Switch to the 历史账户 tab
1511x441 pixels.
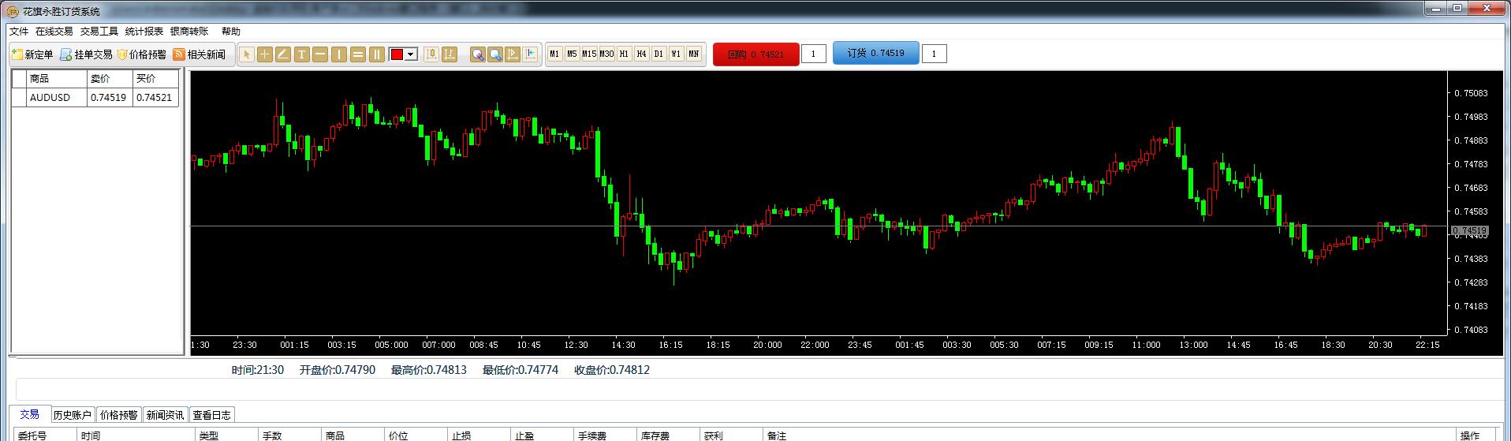pos(73,415)
